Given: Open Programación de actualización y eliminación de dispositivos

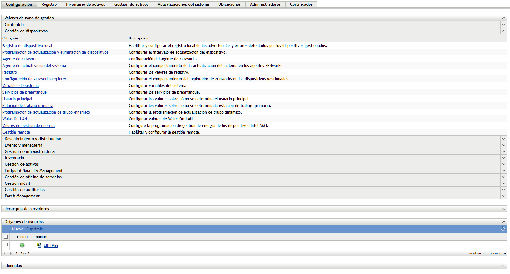Looking at the screenshot, I should 55,52.
